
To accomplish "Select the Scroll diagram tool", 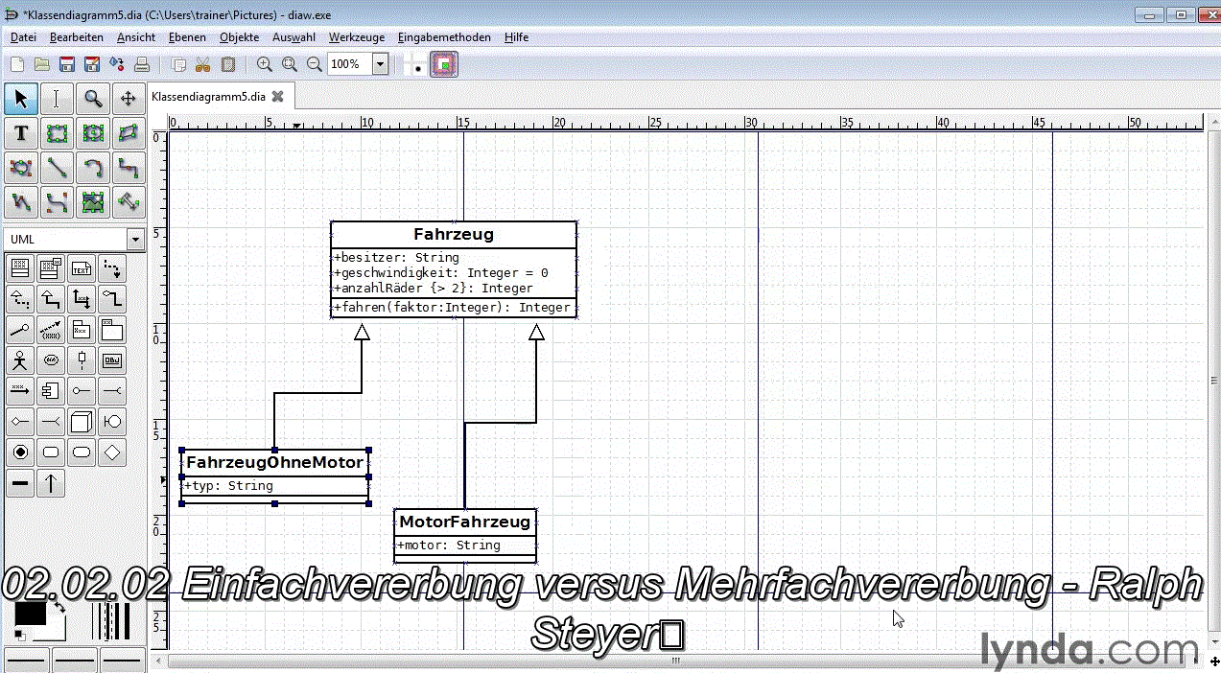I will pyautogui.click(x=128, y=99).
